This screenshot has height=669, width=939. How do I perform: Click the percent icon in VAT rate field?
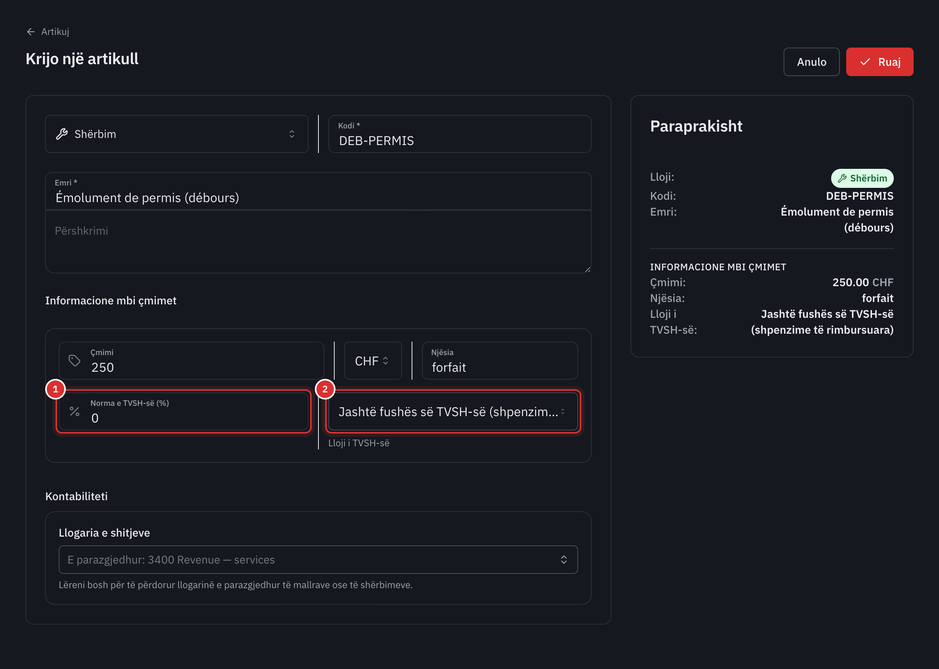75,411
